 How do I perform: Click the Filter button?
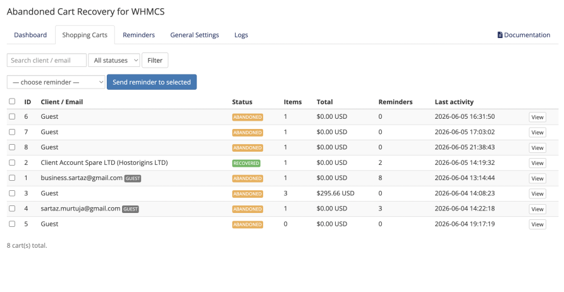[155, 60]
